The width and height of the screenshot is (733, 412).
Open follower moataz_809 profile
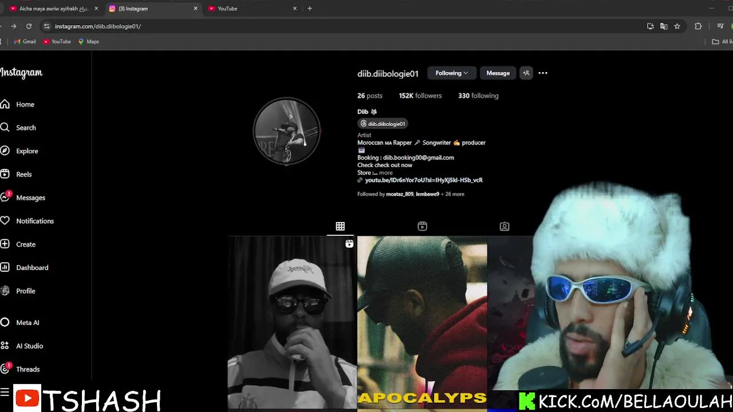point(400,194)
